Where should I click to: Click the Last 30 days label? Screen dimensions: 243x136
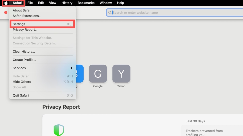pyautogui.click(x=195, y=121)
